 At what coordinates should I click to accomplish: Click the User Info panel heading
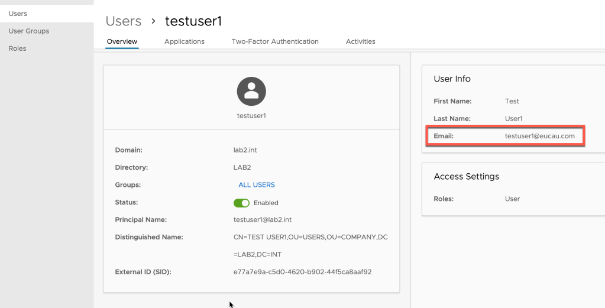[x=452, y=79]
